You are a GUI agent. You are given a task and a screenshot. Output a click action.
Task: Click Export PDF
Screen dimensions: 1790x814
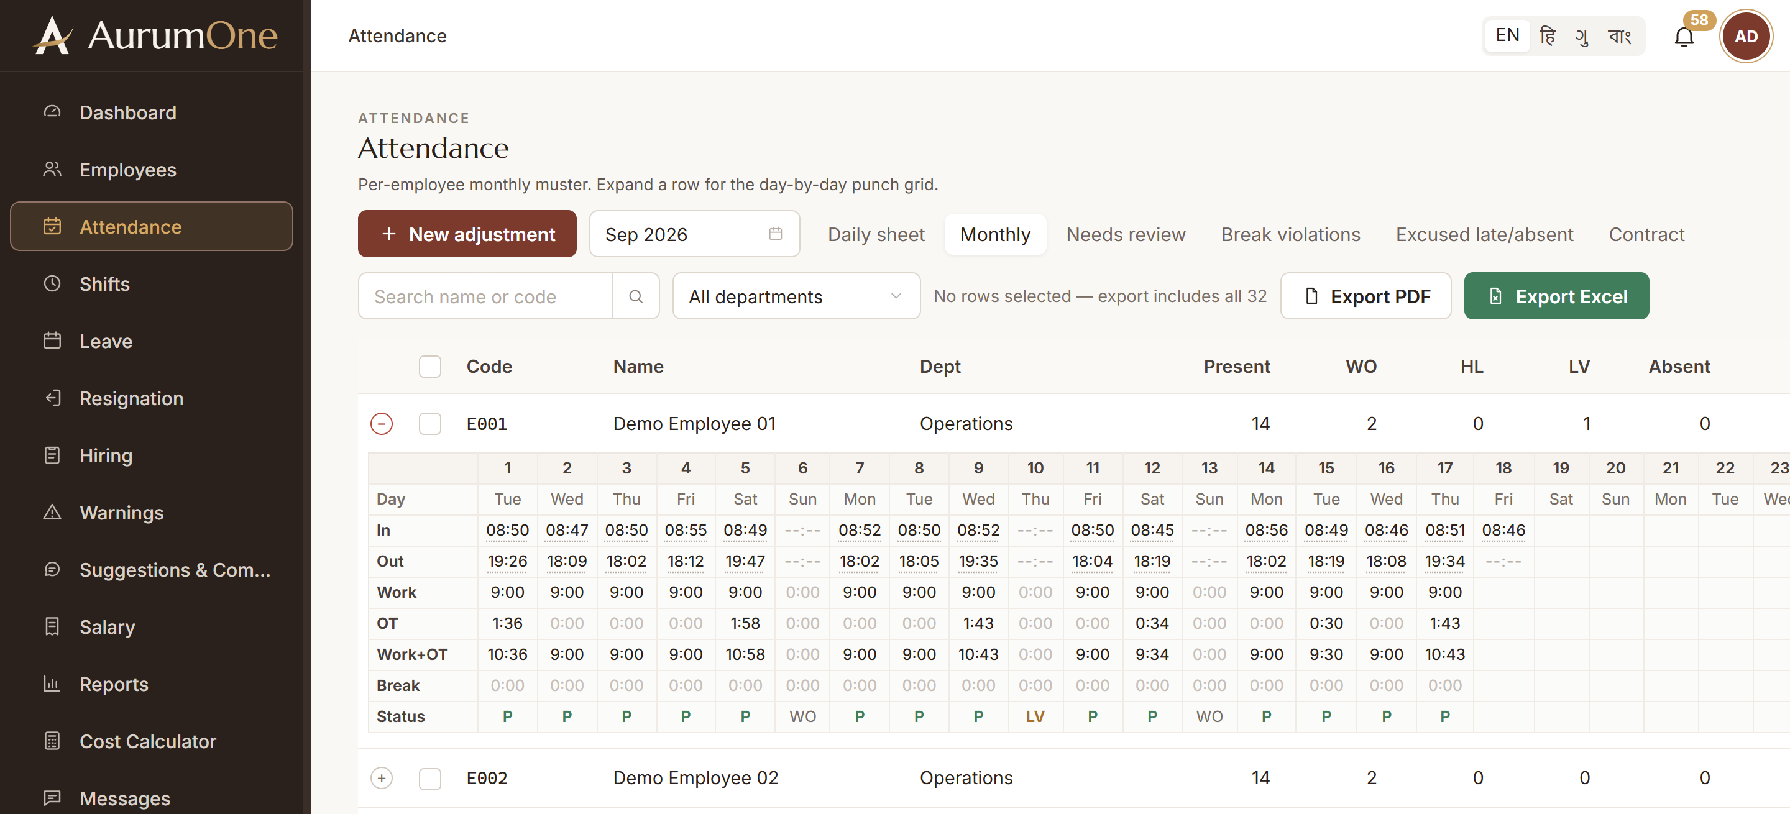click(x=1365, y=296)
